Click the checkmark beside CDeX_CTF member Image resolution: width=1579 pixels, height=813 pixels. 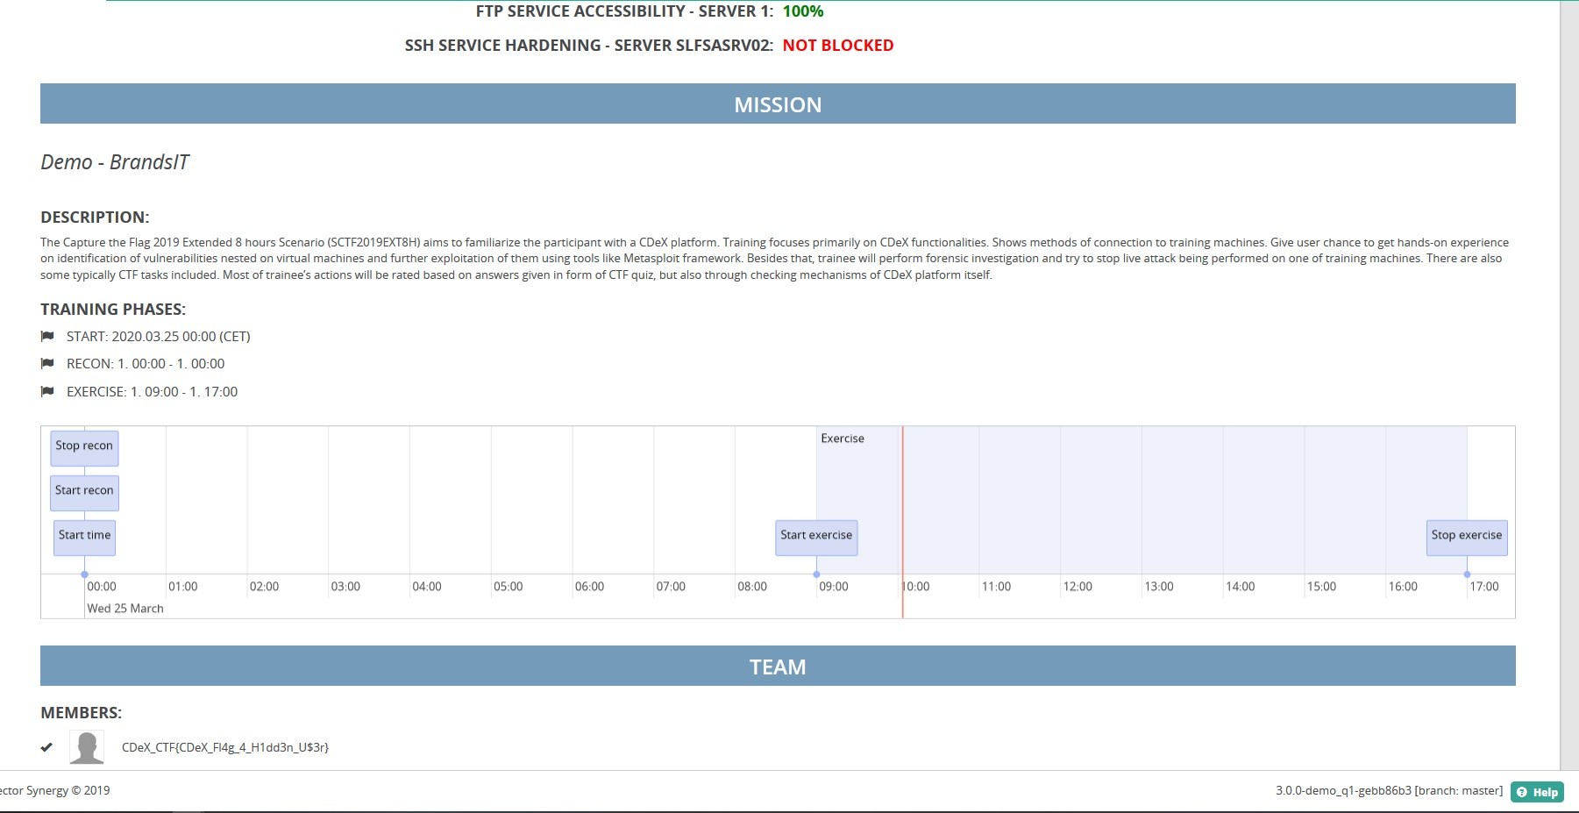pos(45,746)
